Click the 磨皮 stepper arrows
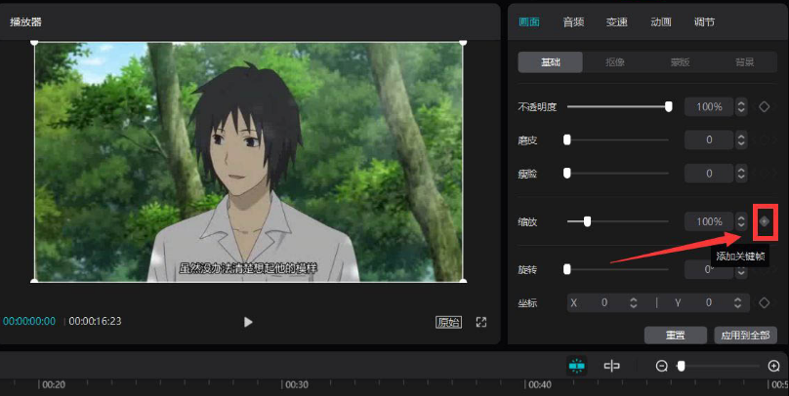Image resolution: width=789 pixels, height=396 pixels. tap(741, 139)
